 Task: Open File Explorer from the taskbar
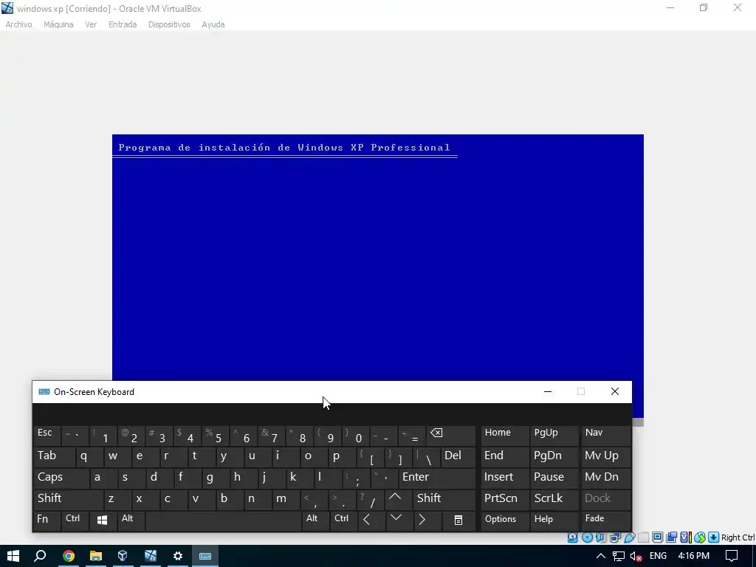[96, 556]
